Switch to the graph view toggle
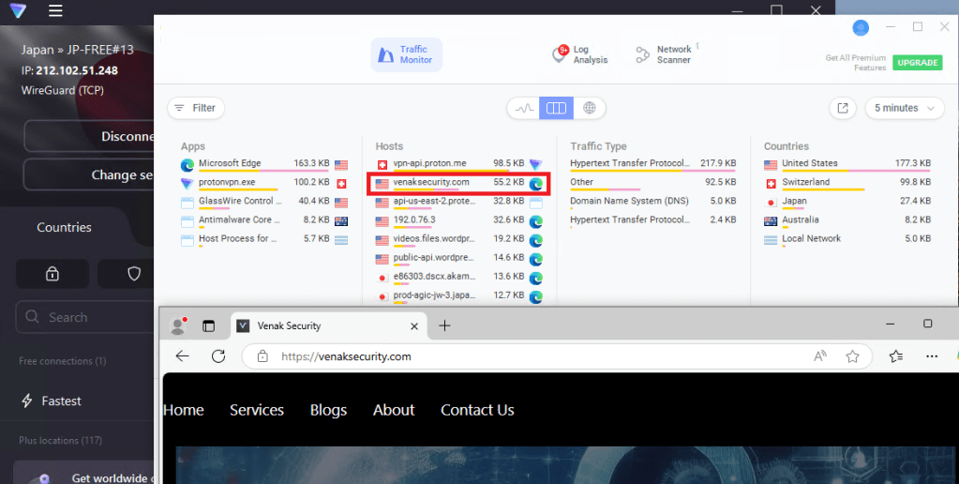The height and width of the screenshot is (484, 959). [x=524, y=108]
